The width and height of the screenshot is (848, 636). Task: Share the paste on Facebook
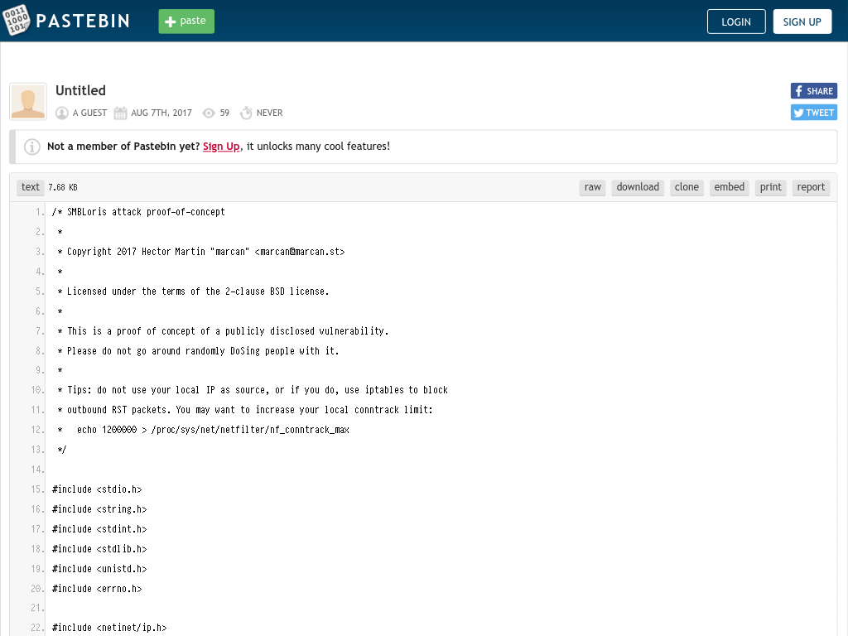point(813,91)
